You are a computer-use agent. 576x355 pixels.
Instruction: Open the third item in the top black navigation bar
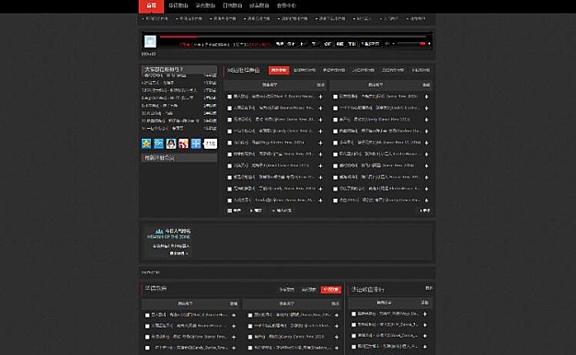point(205,6)
